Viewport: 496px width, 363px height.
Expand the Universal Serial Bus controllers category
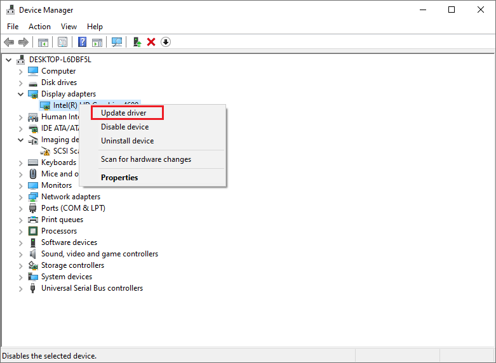[x=20, y=289]
